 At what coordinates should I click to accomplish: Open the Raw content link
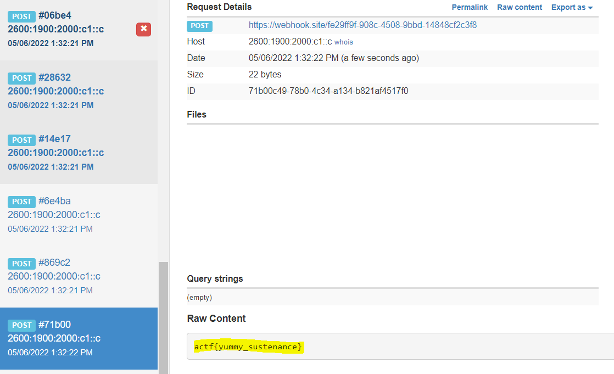pyautogui.click(x=520, y=7)
